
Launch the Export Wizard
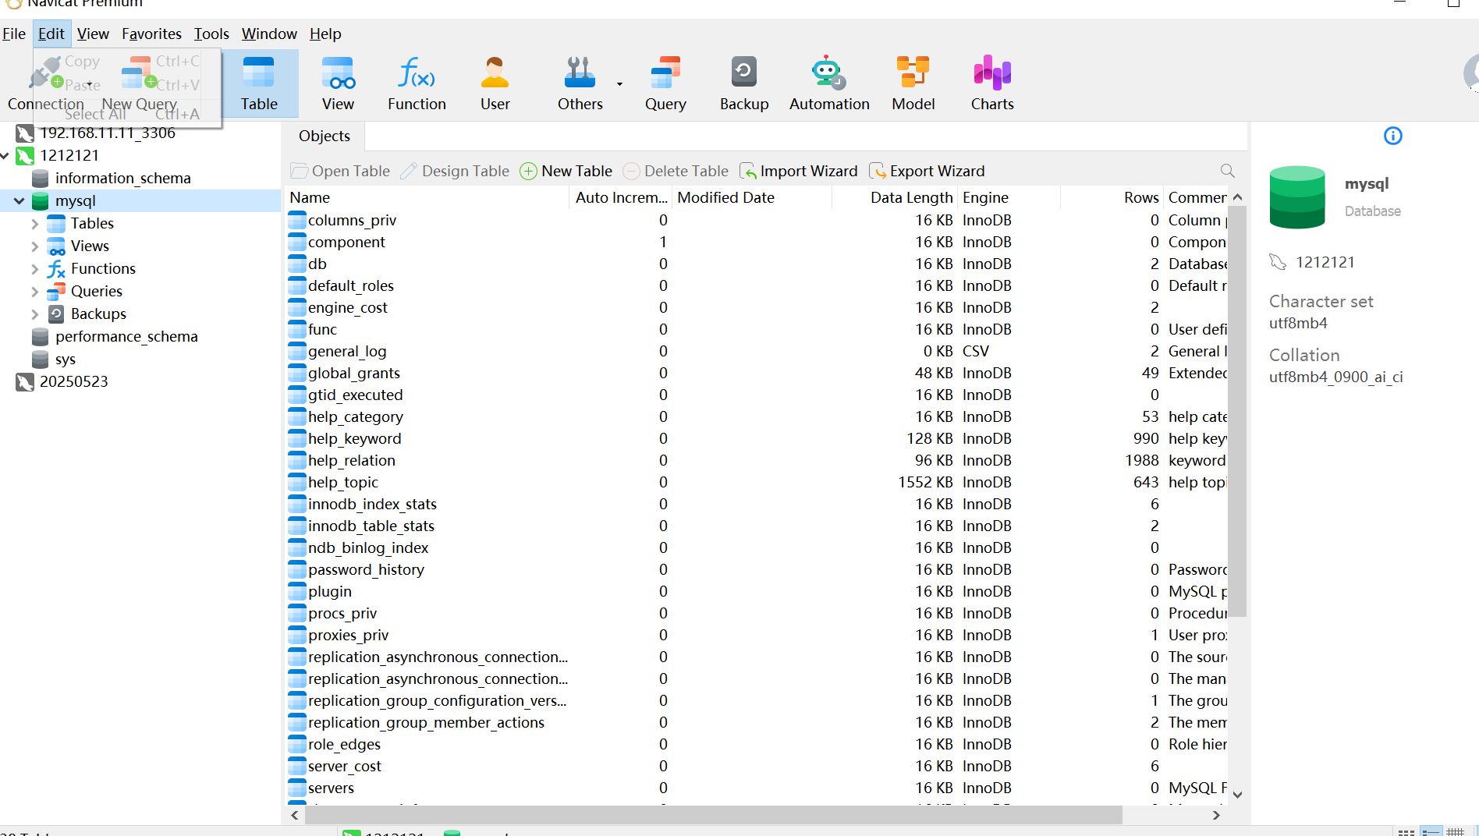(x=927, y=171)
